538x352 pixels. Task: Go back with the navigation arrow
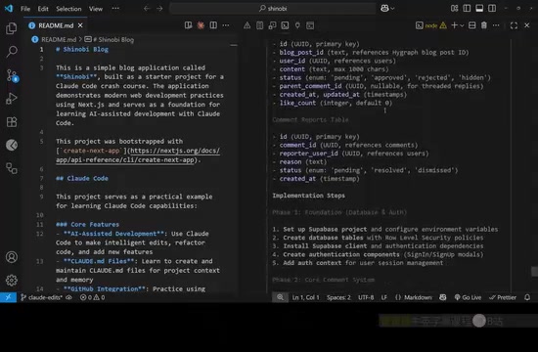coord(147,8)
